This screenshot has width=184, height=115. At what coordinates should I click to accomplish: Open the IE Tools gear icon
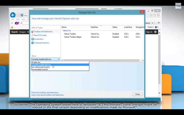(159, 15)
